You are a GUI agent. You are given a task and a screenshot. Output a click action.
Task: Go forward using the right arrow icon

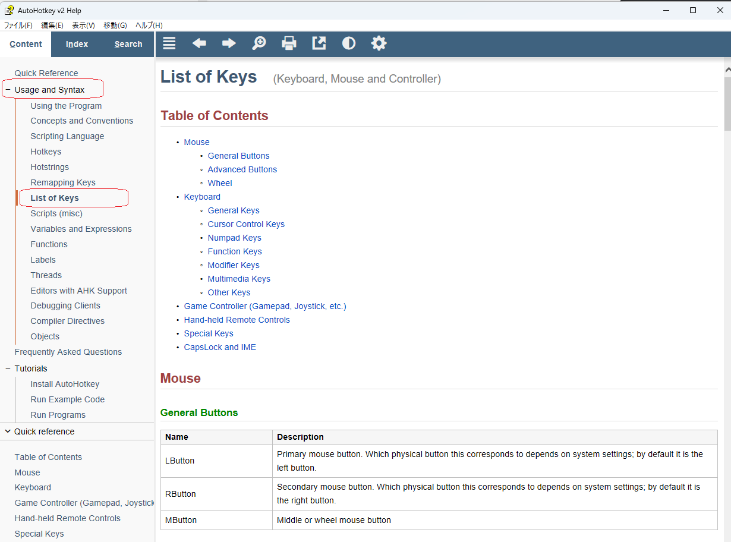(x=229, y=43)
